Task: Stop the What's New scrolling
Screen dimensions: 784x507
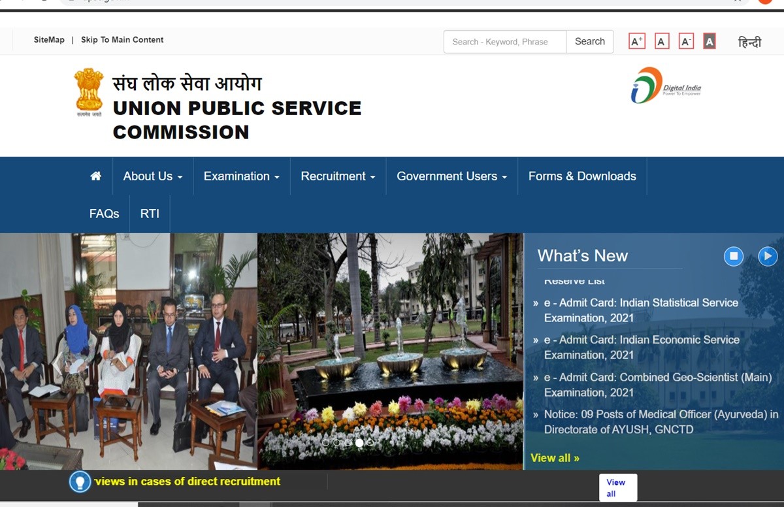Action: 734,256
